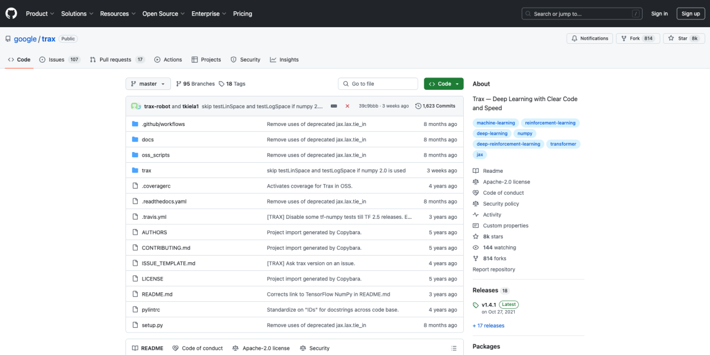The height and width of the screenshot is (355, 710).
Task: Open the + 17 releases link
Action: [488, 325]
